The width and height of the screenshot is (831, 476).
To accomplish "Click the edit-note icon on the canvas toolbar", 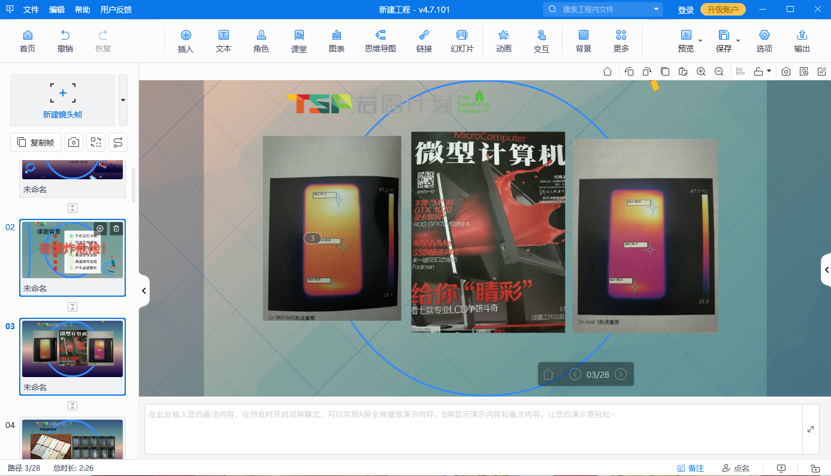I will click(x=822, y=71).
